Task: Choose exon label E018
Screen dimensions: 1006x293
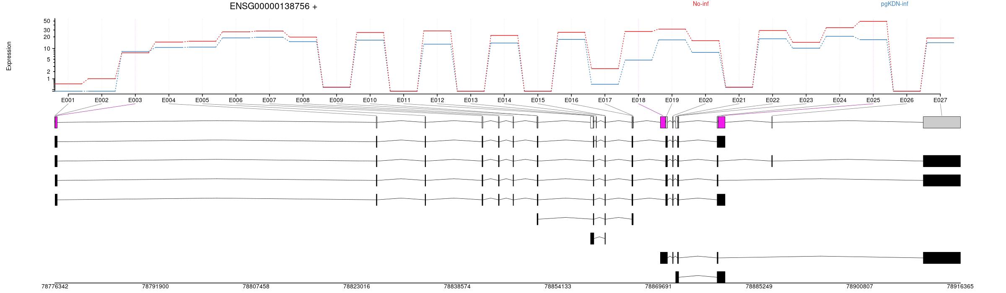Action: [638, 100]
